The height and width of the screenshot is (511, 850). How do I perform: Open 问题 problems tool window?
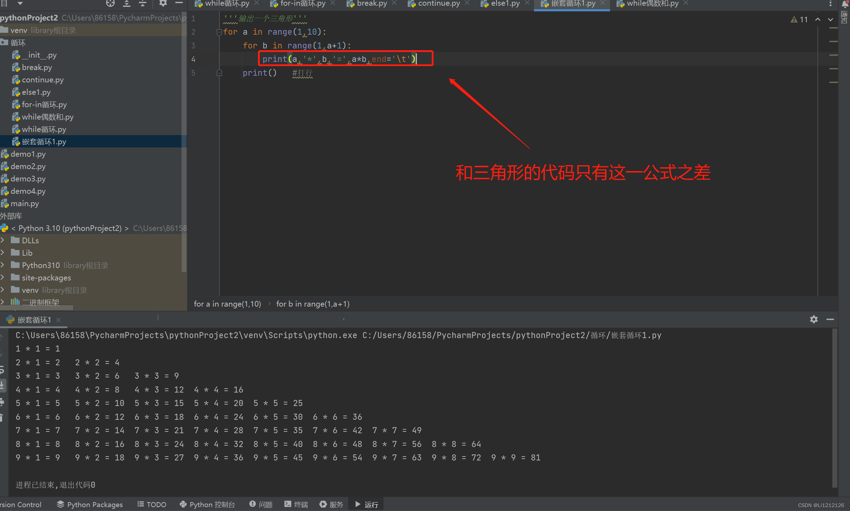pos(261,504)
